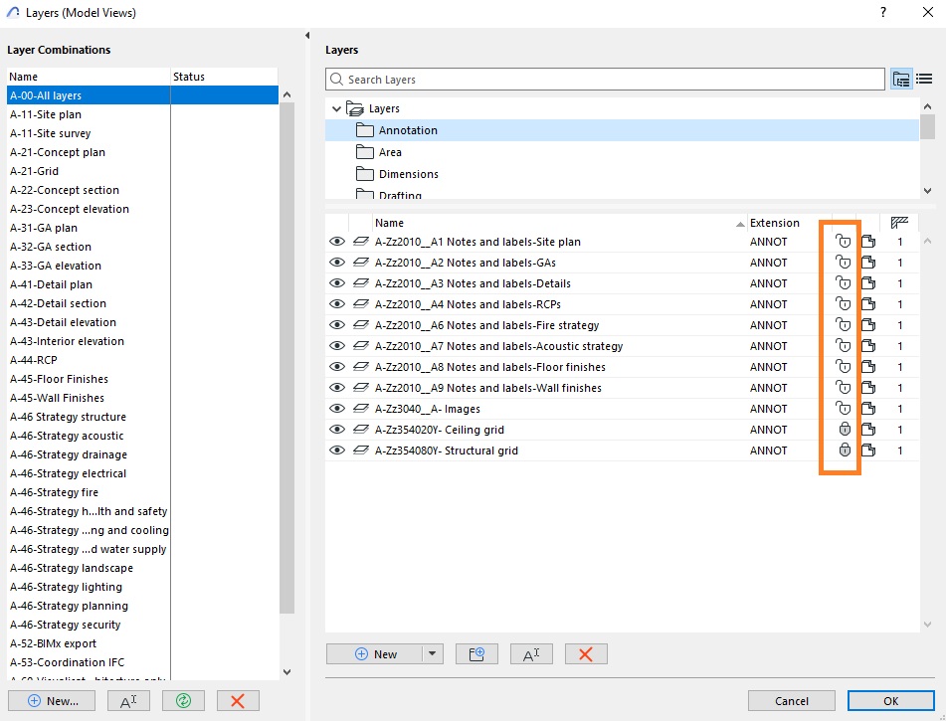This screenshot has height=721, width=946.
Task: Hide Notes and labels-Acoustic strategy layer
Action: (x=337, y=346)
